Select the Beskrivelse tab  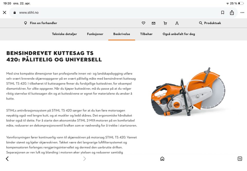click(x=122, y=34)
